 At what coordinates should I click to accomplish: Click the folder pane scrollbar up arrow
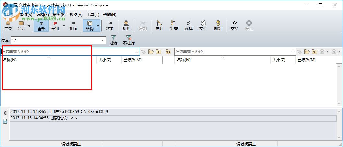pos(339,67)
